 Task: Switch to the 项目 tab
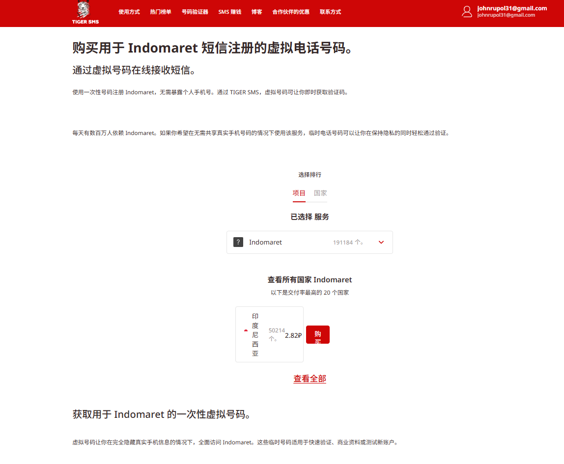[299, 193]
